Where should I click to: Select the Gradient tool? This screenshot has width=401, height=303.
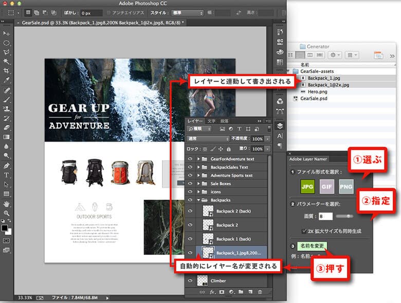click(6, 137)
